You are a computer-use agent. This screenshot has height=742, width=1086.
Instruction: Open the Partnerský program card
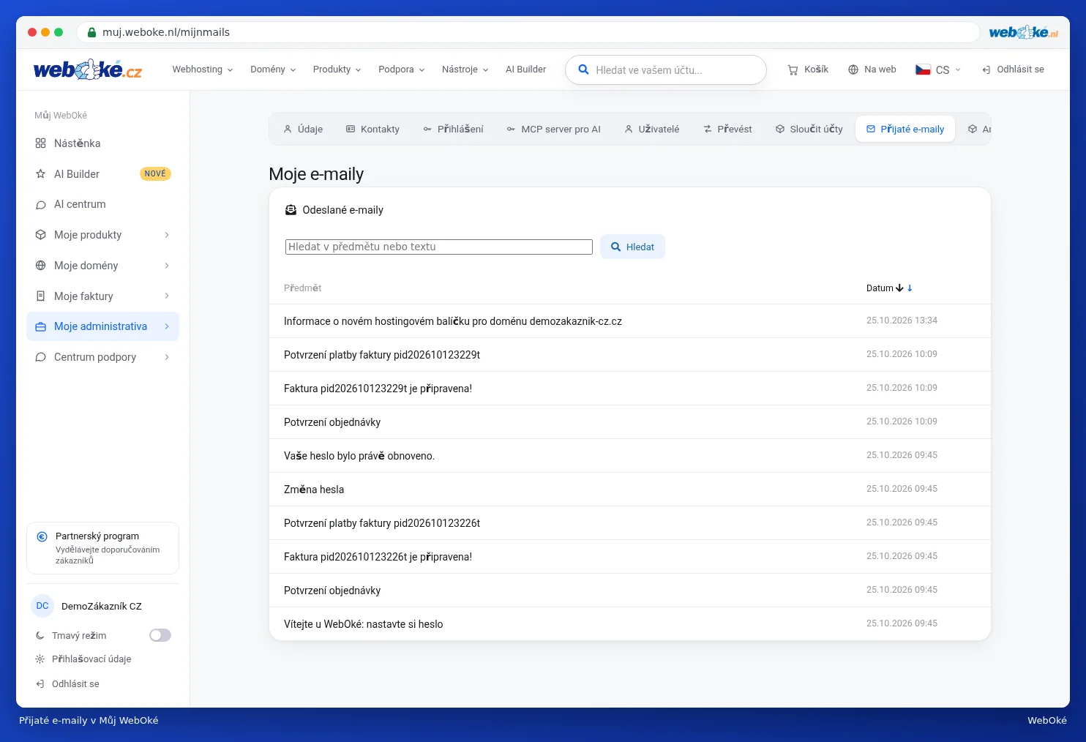point(102,548)
